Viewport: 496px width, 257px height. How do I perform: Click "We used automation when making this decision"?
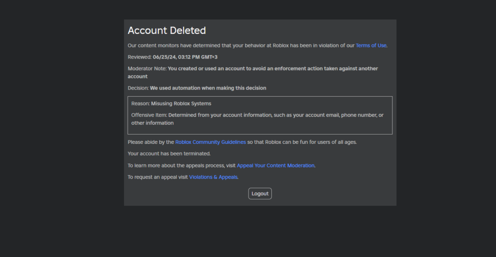pyautogui.click(x=208, y=88)
